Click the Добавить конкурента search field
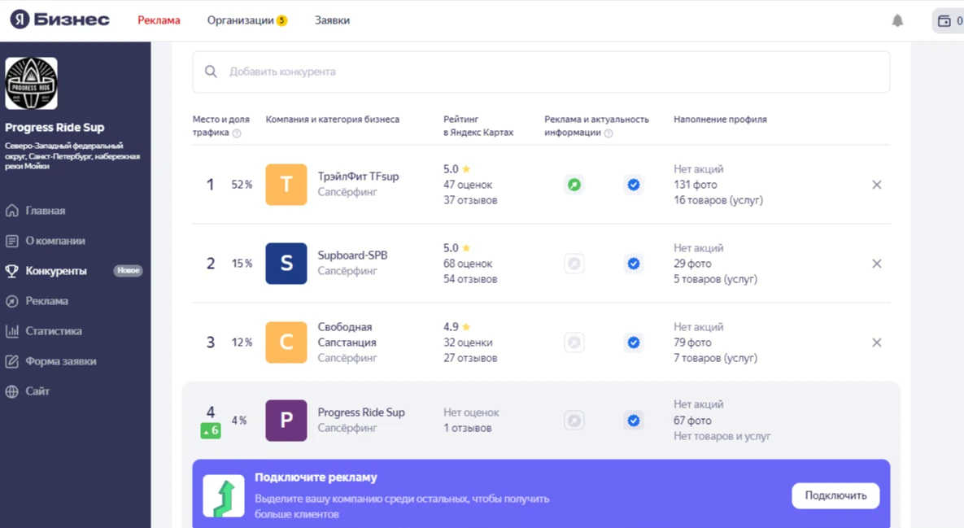Viewport: 964px width, 528px height. point(541,72)
